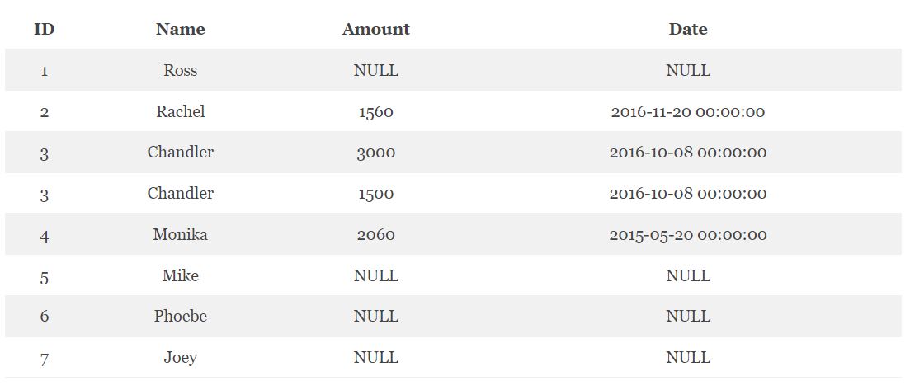
Task: Click the amount 1500 cell
Action: [x=376, y=193]
